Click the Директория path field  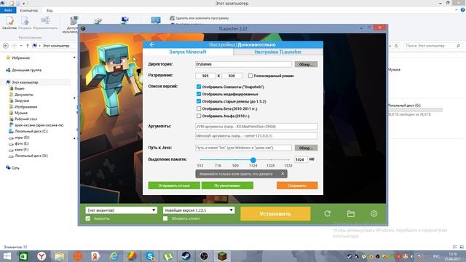pyautogui.click(x=243, y=64)
